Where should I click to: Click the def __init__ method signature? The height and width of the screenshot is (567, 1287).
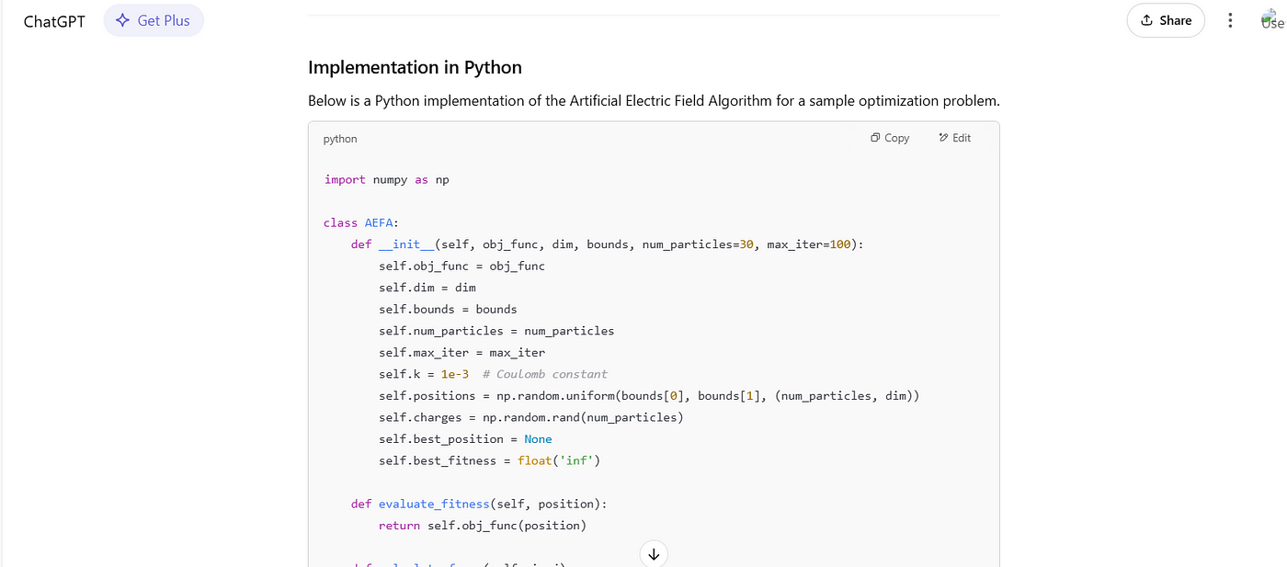click(607, 244)
